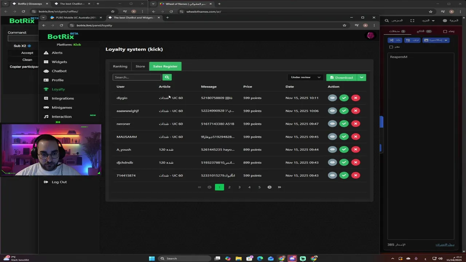The height and width of the screenshot is (262, 466).
Task: Open Chatbot settings in the sidebar
Action: coord(59,71)
